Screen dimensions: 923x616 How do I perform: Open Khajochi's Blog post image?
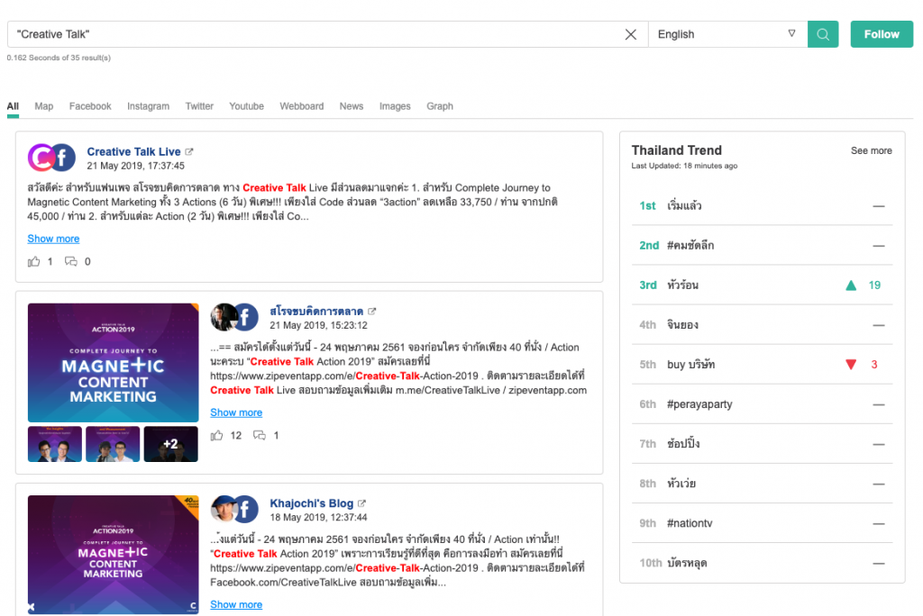click(113, 555)
